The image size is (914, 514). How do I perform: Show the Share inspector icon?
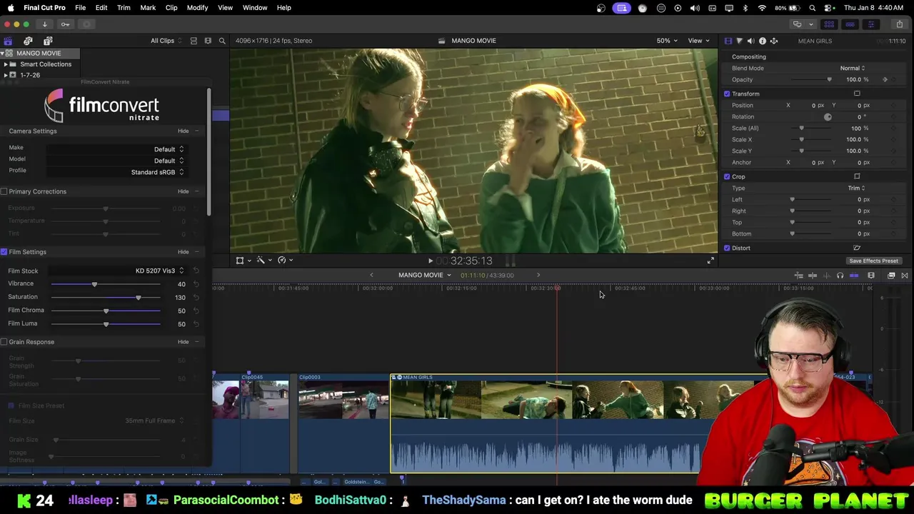pos(773,41)
